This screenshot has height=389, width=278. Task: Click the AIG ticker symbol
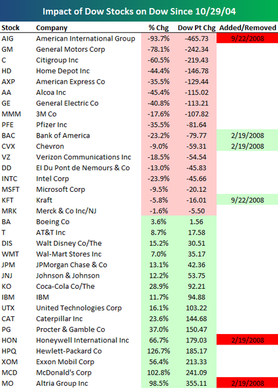(7, 39)
